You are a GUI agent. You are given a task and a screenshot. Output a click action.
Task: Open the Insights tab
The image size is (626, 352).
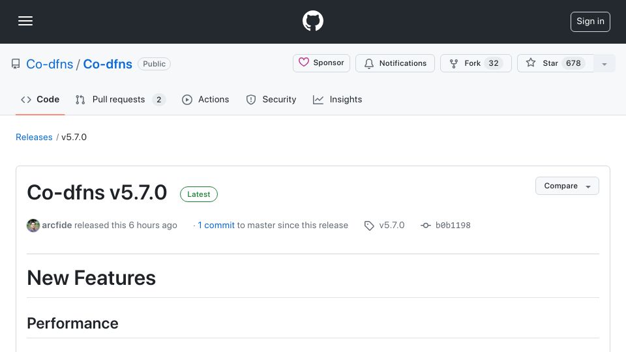point(337,99)
